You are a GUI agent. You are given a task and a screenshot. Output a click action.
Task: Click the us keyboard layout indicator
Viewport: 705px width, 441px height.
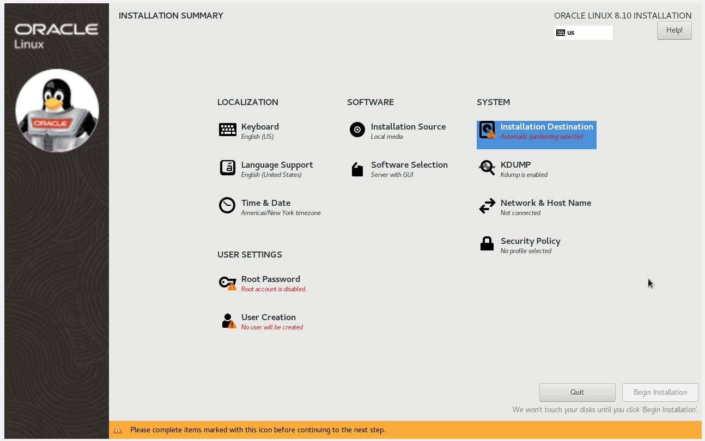point(584,33)
